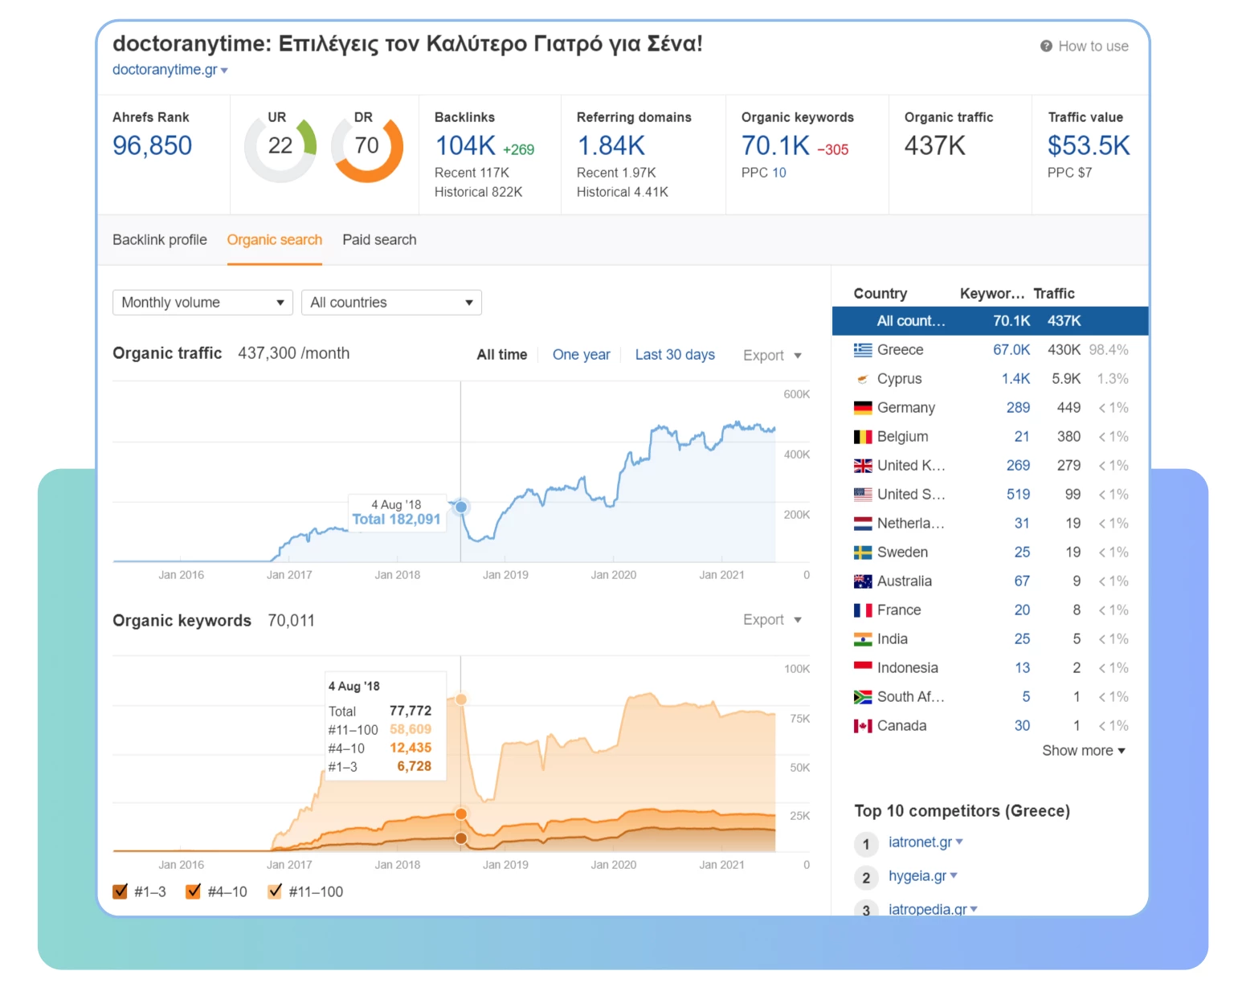Click the $53.5K traffic value link
This screenshot has height=983, width=1246.
click(1089, 146)
